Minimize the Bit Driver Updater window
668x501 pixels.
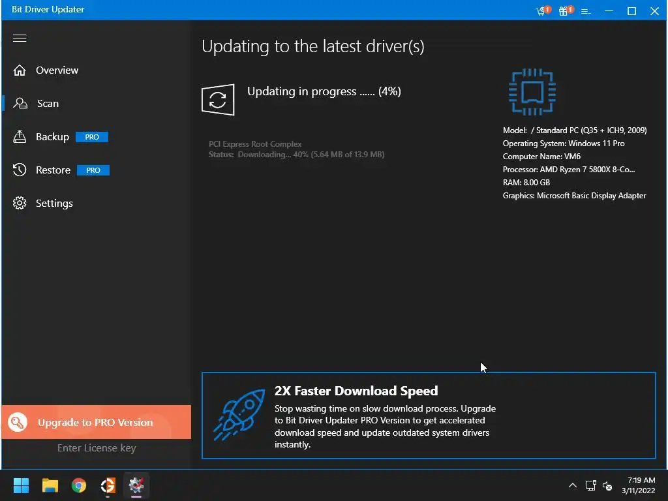609,10
